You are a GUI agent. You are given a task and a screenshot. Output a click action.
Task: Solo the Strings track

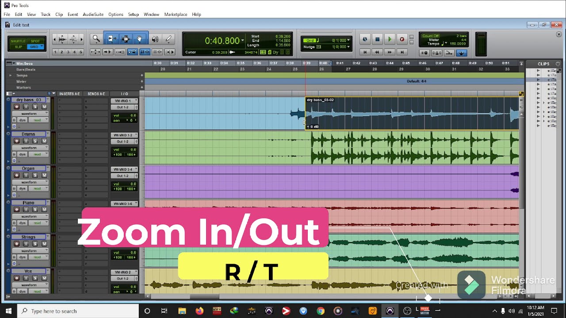coord(35,244)
